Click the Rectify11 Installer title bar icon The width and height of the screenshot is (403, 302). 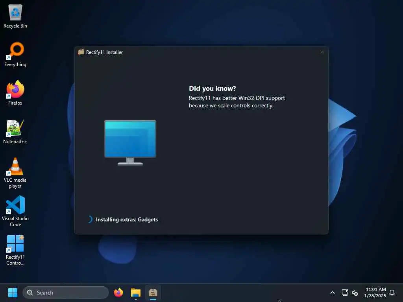click(x=81, y=52)
